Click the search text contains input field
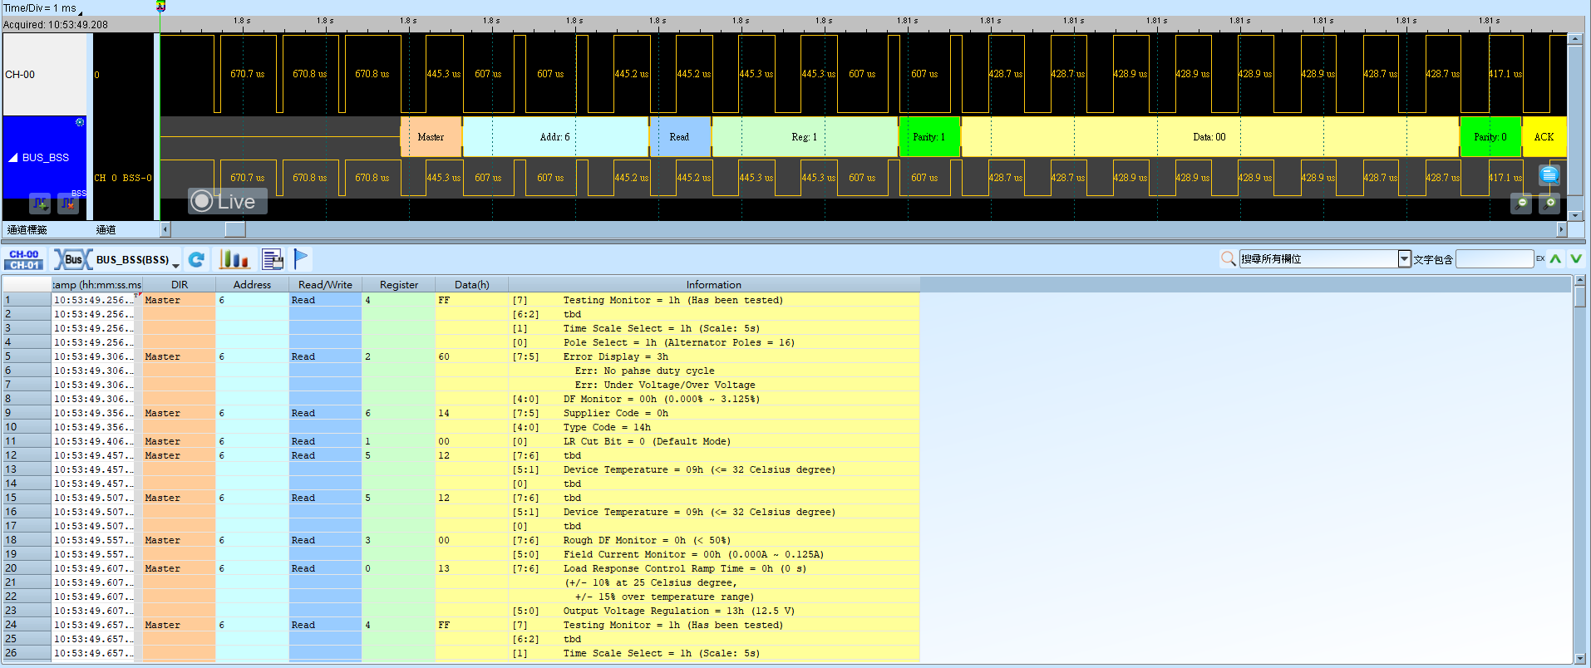1591x668 pixels. (1495, 259)
